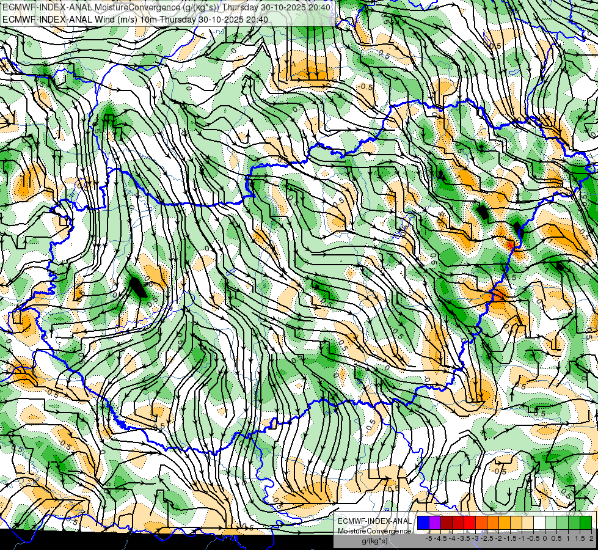This screenshot has width=598, height=550.
Task: Click the Wind (m/s) 10m title line
Action: (x=135, y=20)
